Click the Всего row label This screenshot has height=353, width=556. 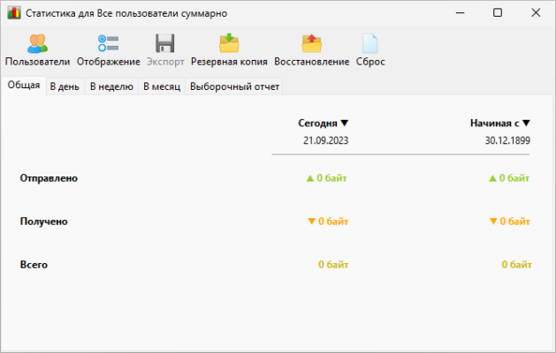[x=34, y=265]
